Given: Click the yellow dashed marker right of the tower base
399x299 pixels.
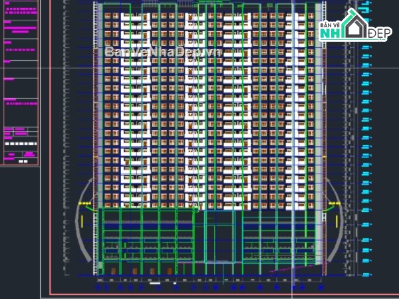Looking at the screenshot, I should click(334, 203).
